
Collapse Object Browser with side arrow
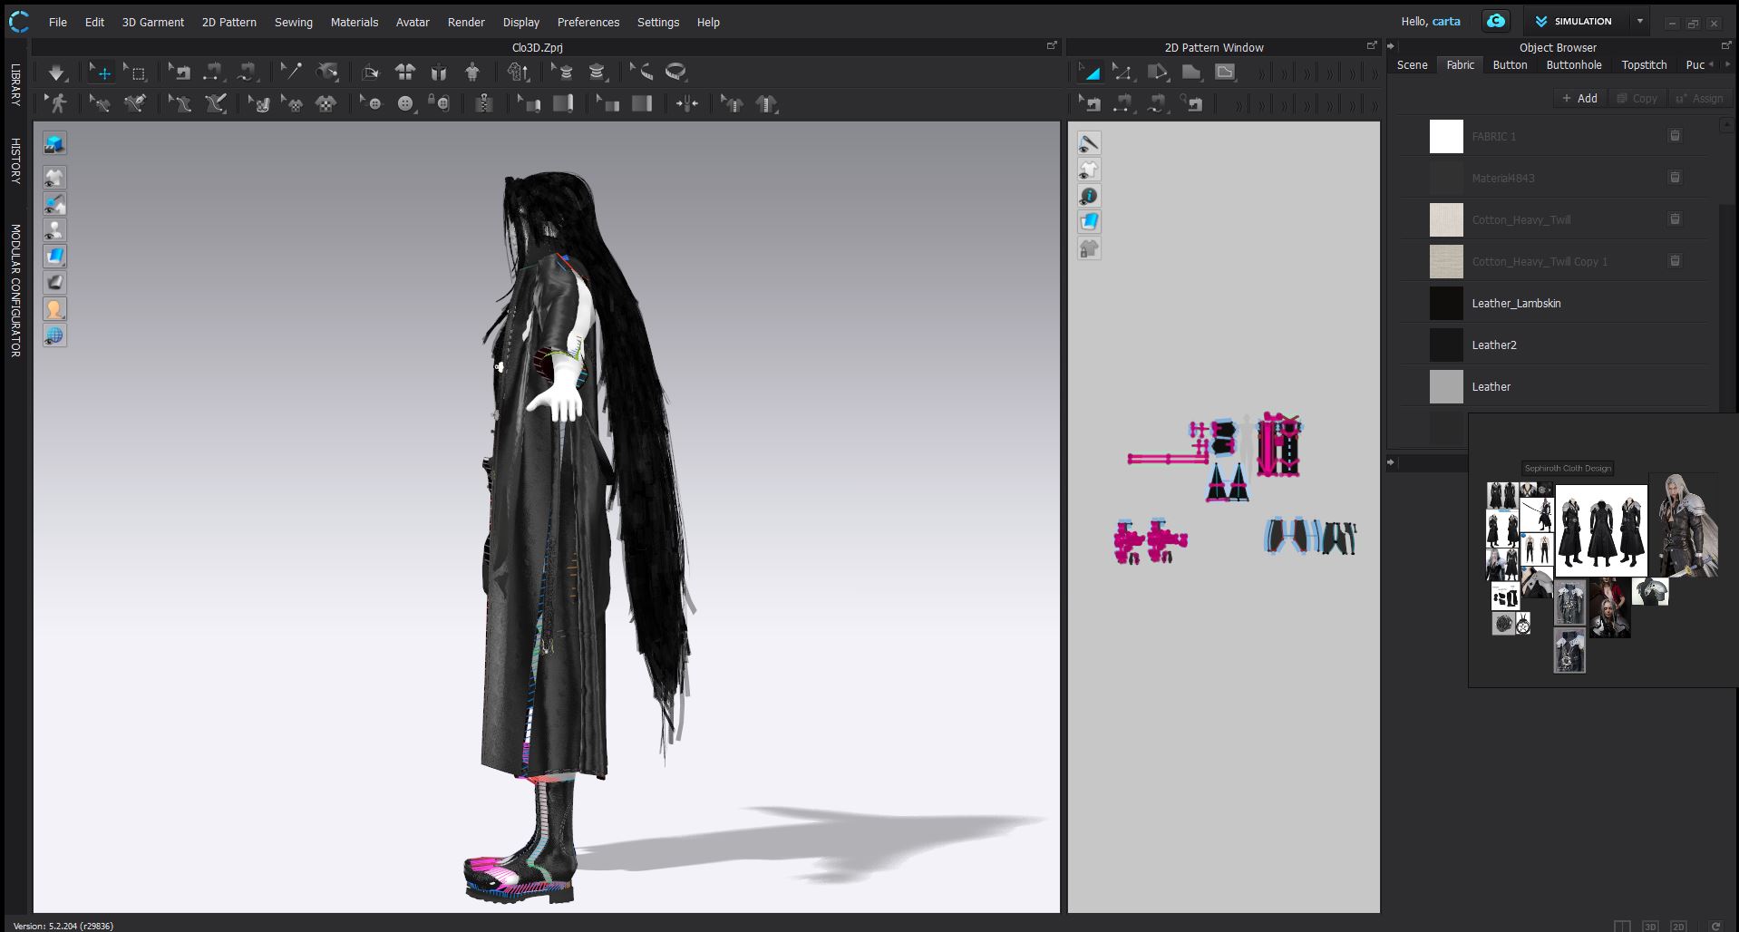tap(1391, 45)
